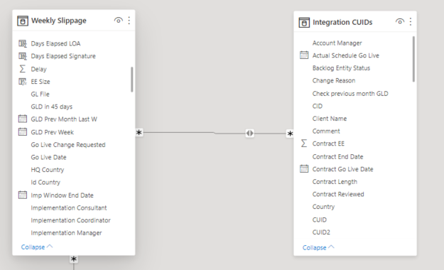Select the CUID field
444x270 pixels.
(x=320, y=220)
